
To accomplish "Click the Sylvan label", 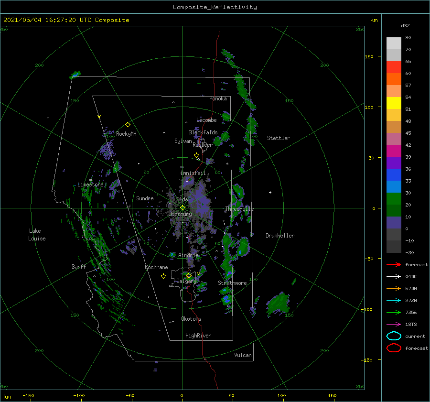I will coord(183,141).
